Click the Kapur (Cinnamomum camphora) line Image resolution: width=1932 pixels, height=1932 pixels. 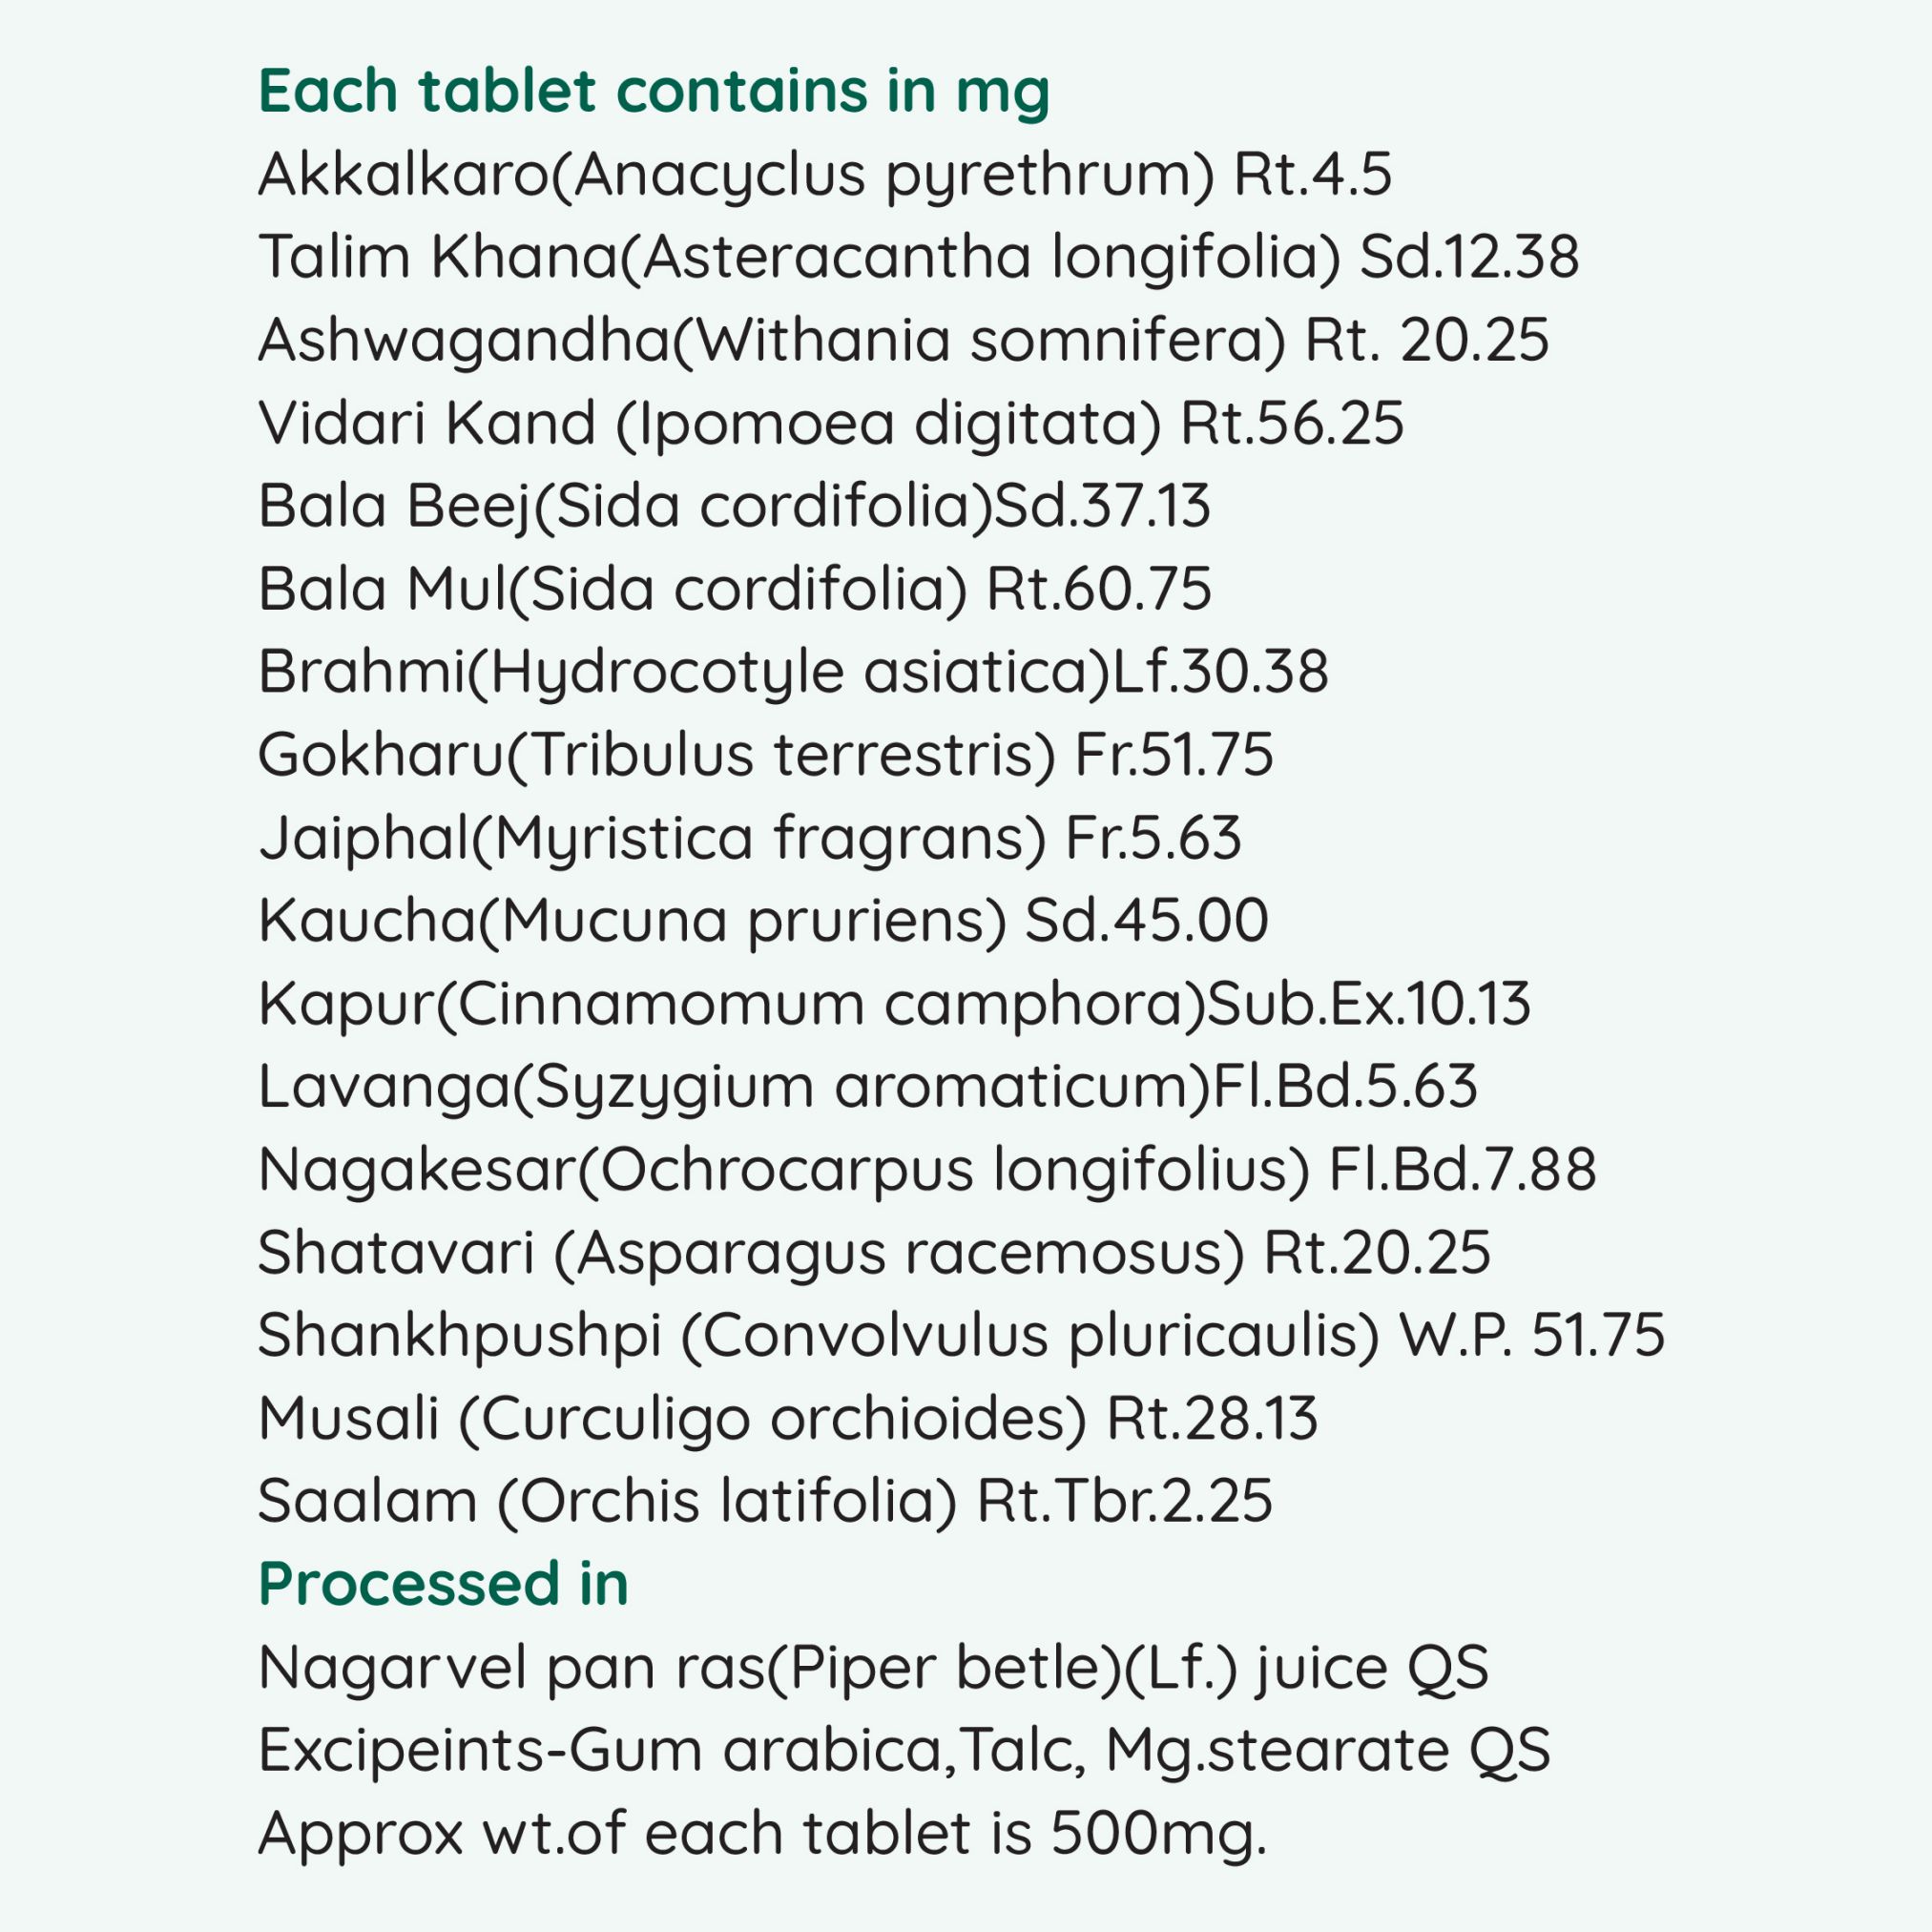(x=894, y=1005)
